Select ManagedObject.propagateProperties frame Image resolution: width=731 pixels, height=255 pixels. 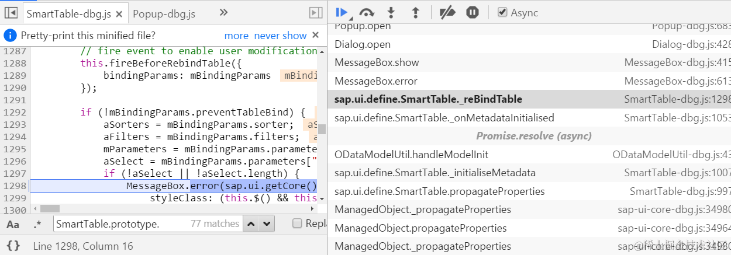click(529, 228)
